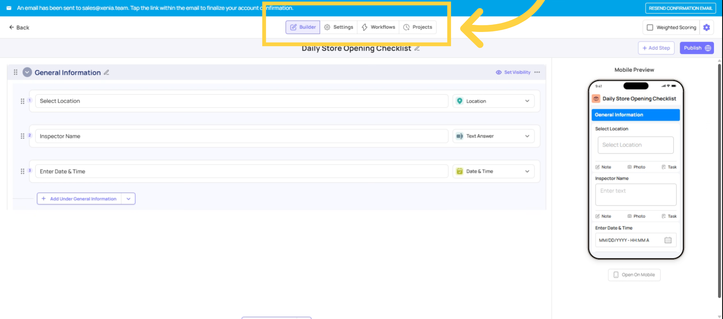Viewport: 723px width, 319px height.
Task: Open the Text Answer type dropdown
Action: point(493,136)
